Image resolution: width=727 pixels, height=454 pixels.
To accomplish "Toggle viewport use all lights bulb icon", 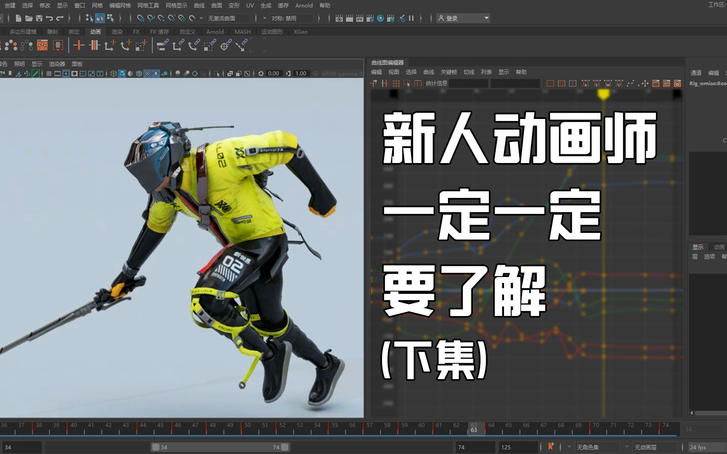I will pyautogui.click(x=156, y=74).
